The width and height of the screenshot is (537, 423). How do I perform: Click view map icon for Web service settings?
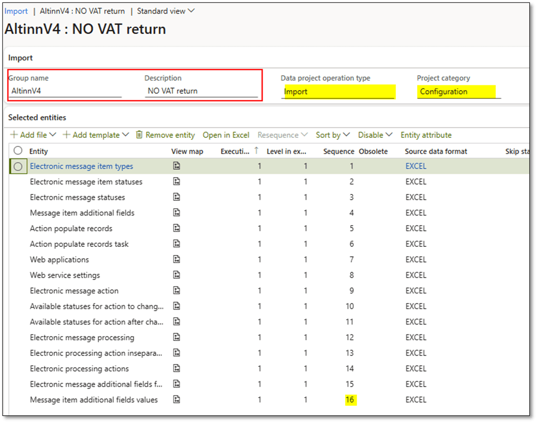pos(176,276)
